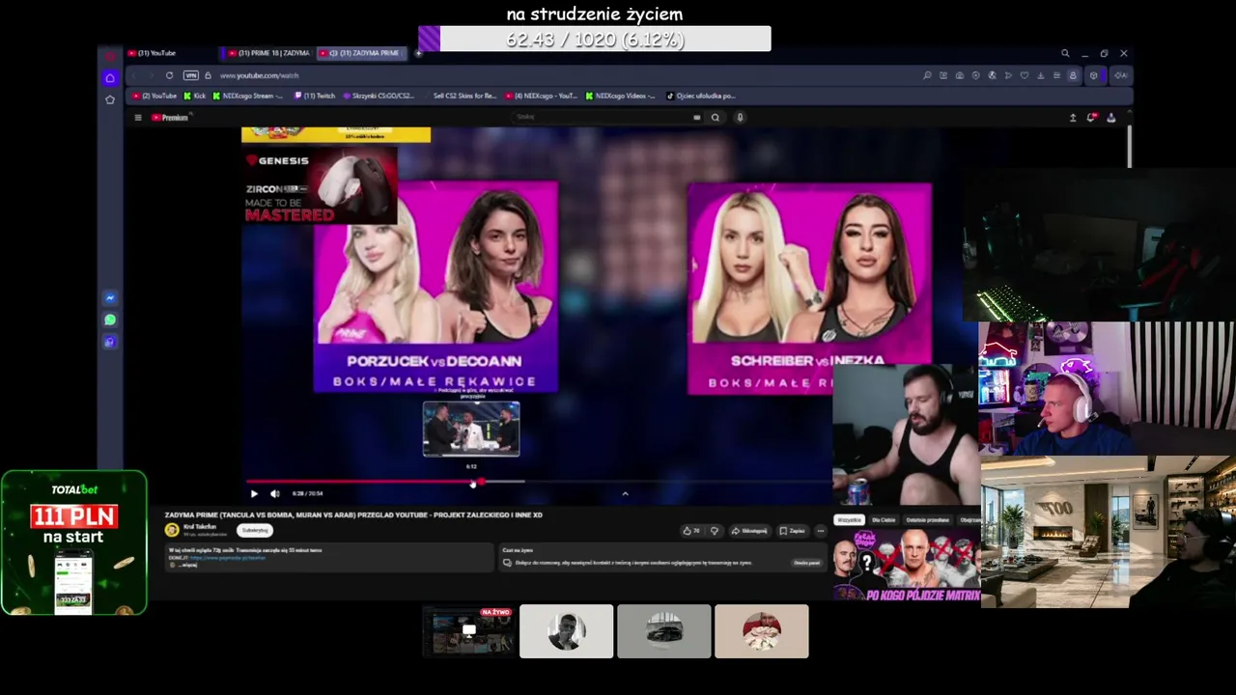Open the YouTube hamburger guide menu

coord(138,118)
